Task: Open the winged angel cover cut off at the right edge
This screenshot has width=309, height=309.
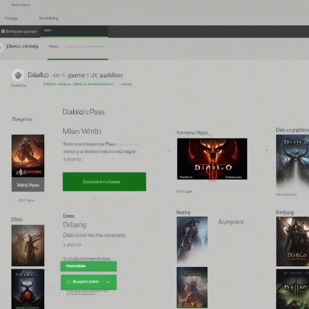Action: pos(293,161)
